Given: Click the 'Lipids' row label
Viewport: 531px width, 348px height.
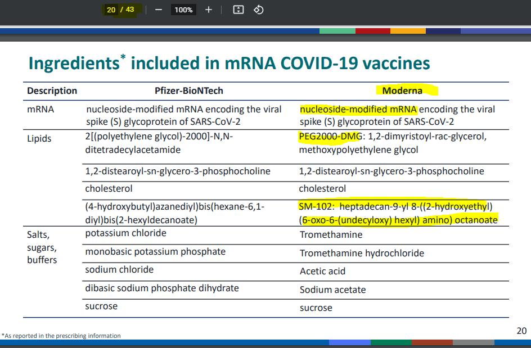Looking at the screenshot, I should (x=39, y=138).
